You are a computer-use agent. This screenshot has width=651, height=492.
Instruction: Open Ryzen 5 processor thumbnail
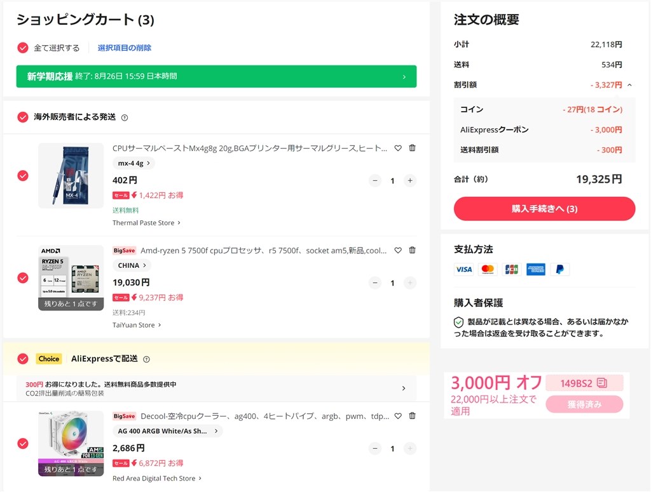point(71,277)
